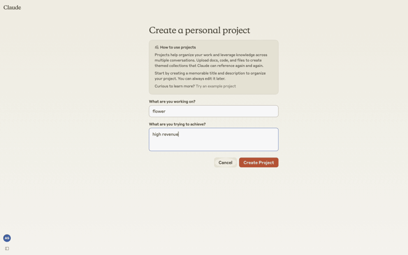The width and height of the screenshot is (408, 255).
Task: Open the AS user avatar menu
Action: 7,238
